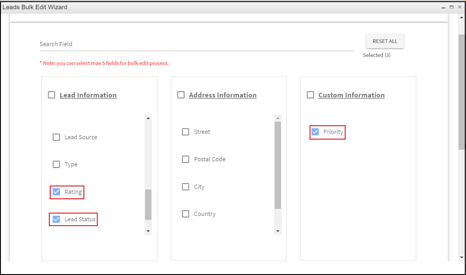Screen dimensions: 466x275
Task: Click the Lead Information scrollbar down arrow
Action: pos(148,231)
